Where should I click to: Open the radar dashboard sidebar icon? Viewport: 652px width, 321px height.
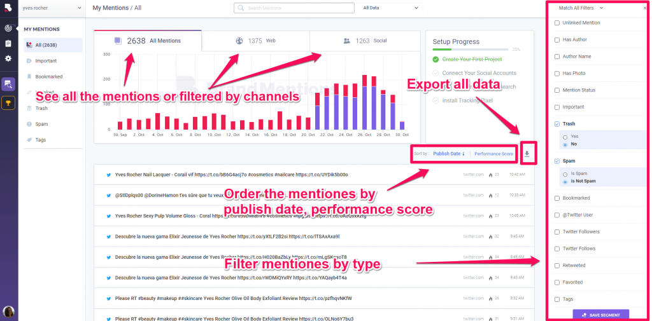8,28
